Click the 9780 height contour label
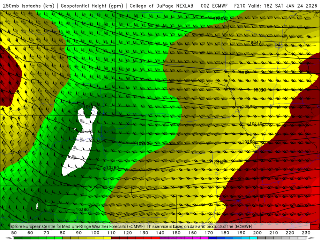The width and height of the screenshot is (320, 240). [x=218, y=19]
